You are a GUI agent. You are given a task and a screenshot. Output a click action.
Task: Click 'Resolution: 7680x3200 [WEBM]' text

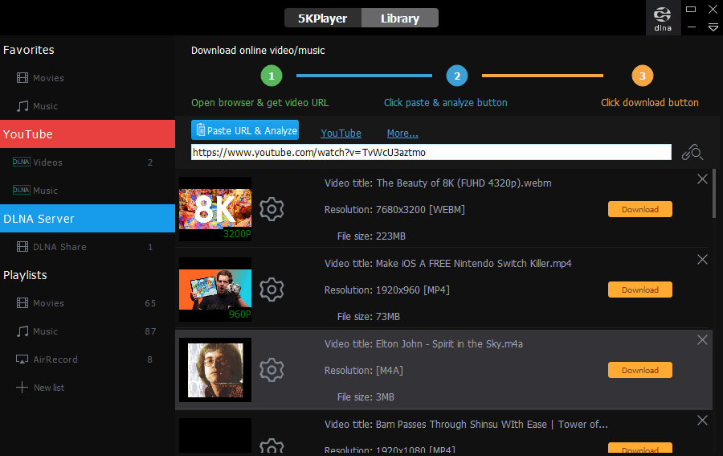click(394, 210)
